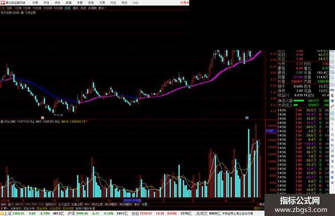Click the 窗口 button in indicator bar
Screen dimensions: 335x216
tap(11, 204)
